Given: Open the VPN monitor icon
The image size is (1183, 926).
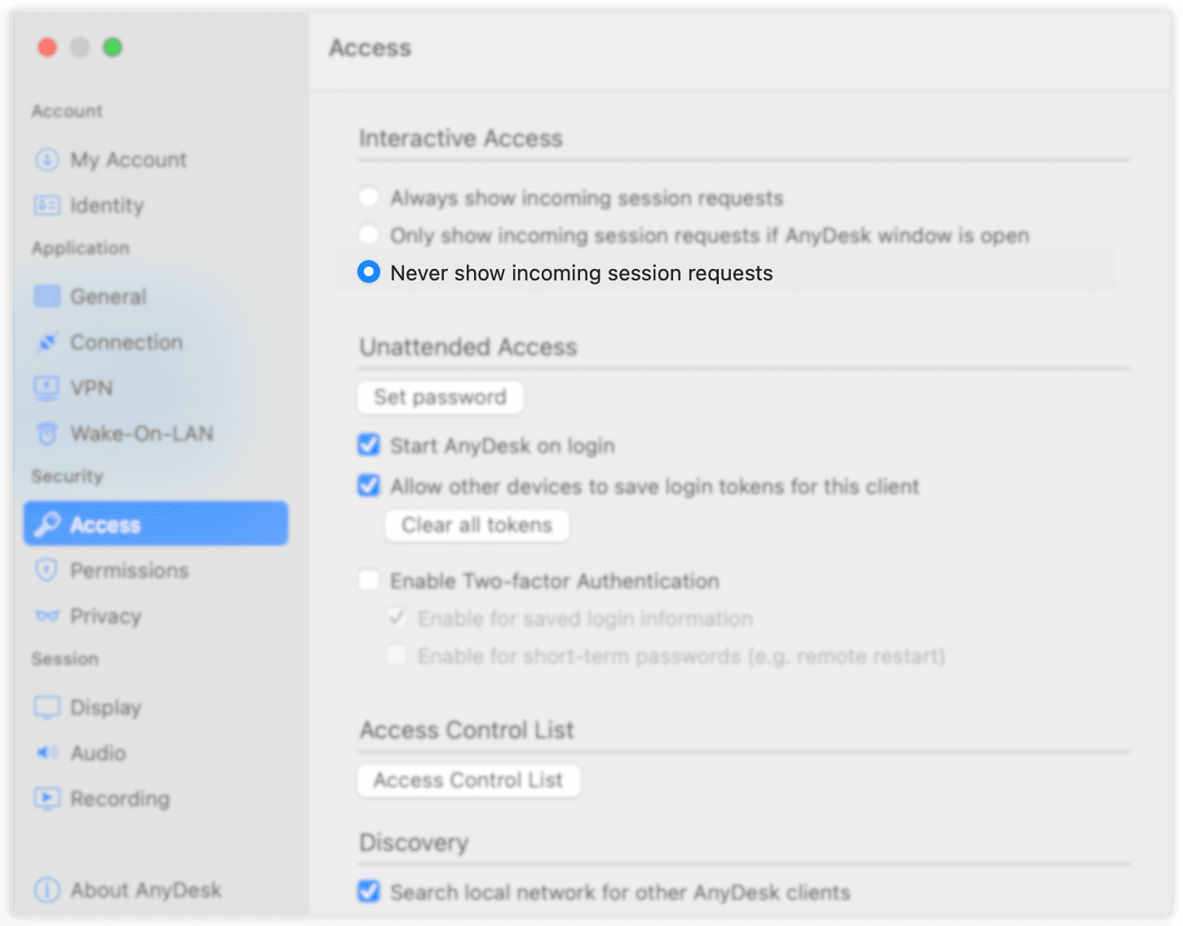Looking at the screenshot, I should point(47,388).
